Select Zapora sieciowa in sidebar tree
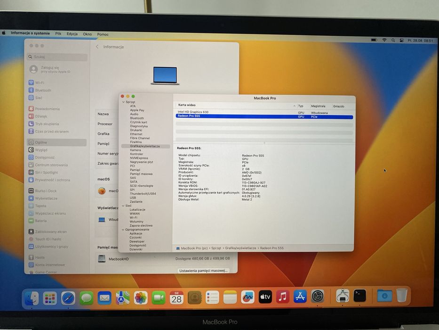 141,225
